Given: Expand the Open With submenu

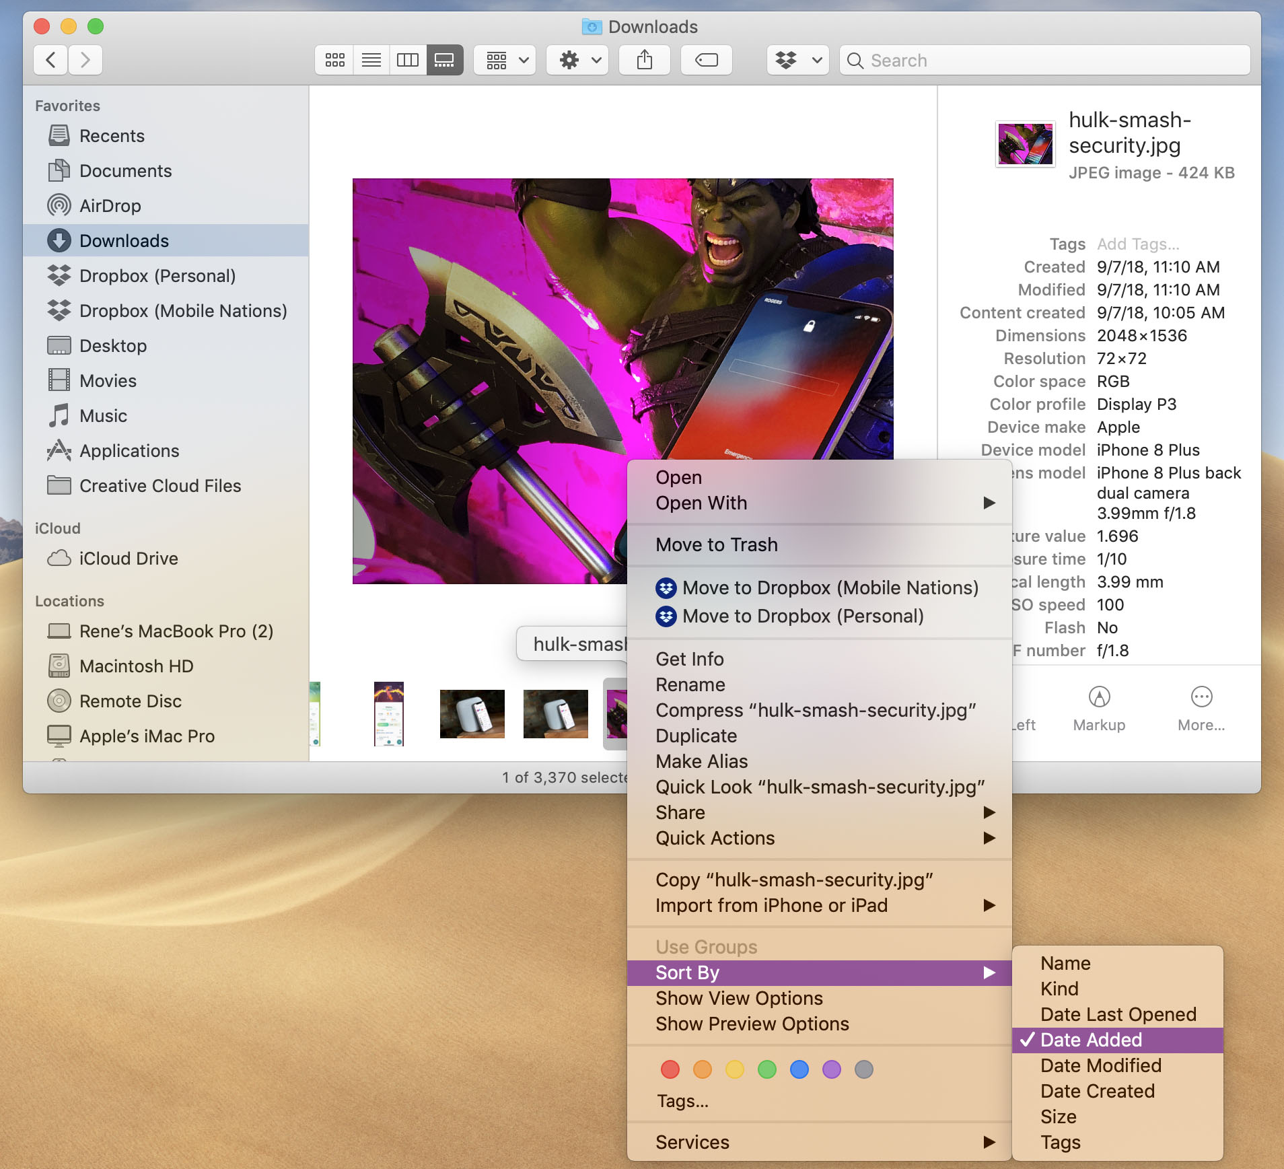Looking at the screenshot, I should 819,503.
